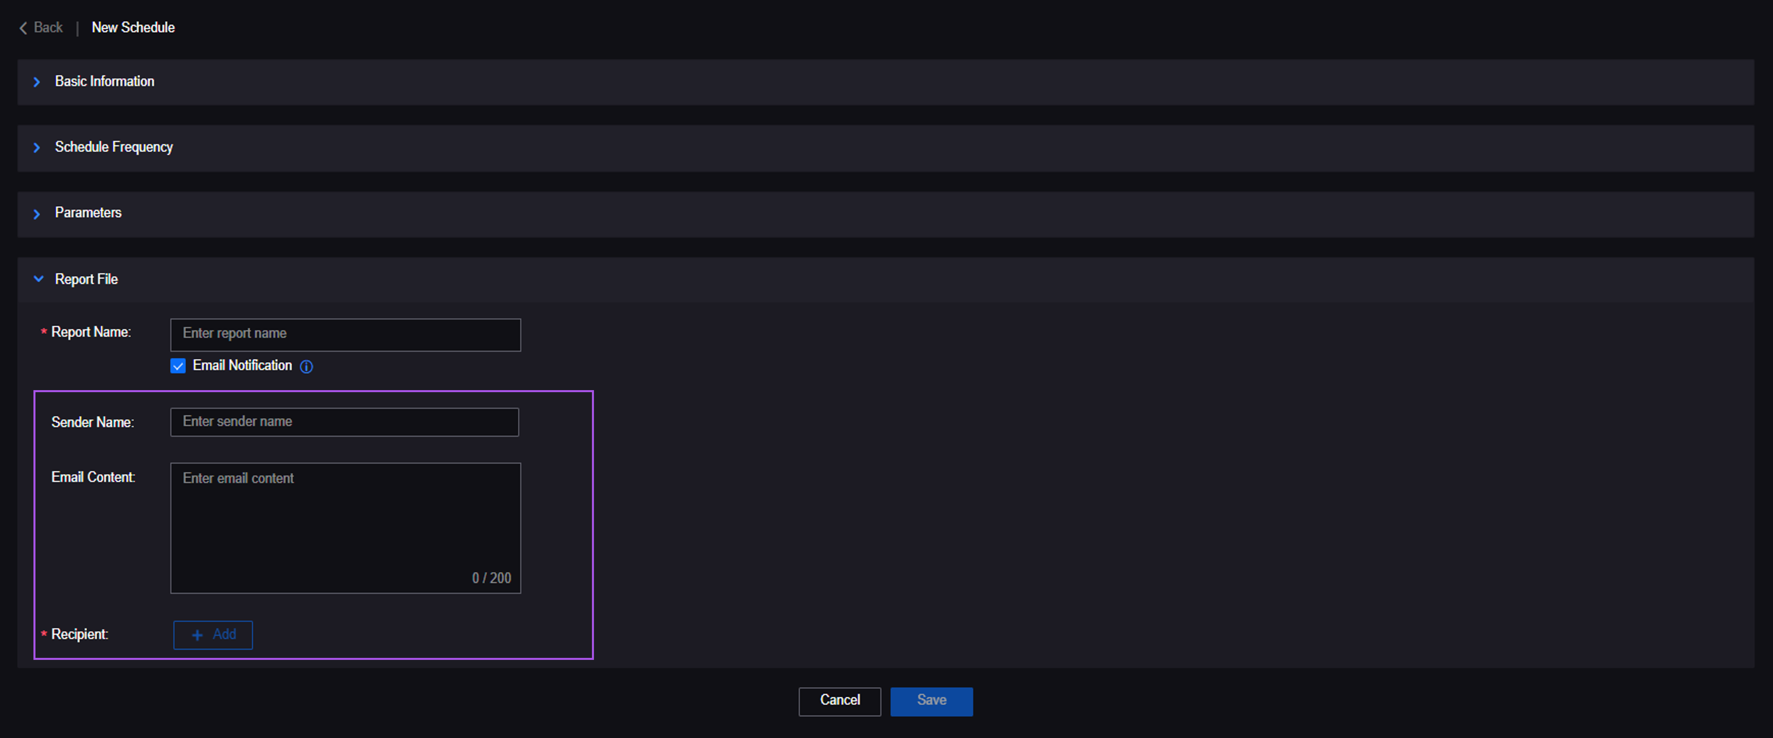
Task: Expand the Basic Information section chevron
Action: tap(37, 82)
